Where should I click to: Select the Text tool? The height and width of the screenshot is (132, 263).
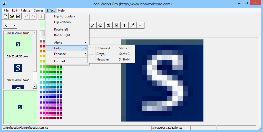point(124,25)
